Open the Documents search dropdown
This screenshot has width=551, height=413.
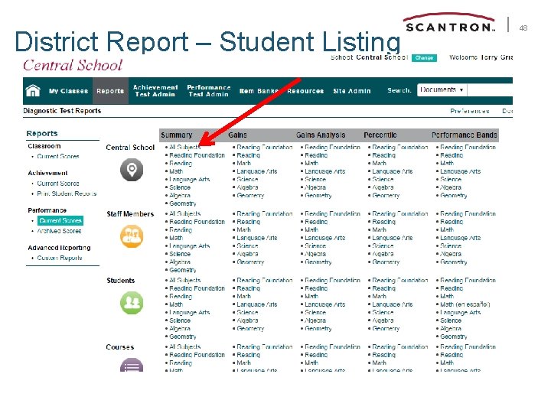[x=442, y=90]
